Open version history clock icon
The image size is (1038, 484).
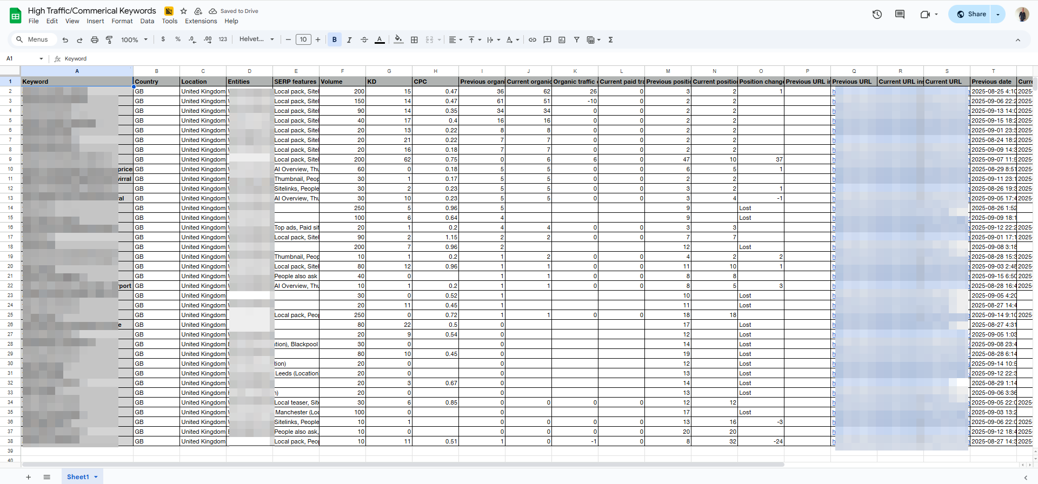coord(877,15)
